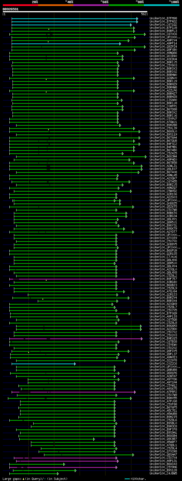Image resolution: width=182 pixels, height=481 pixels.
Task: Click UniRef100_C7J4J6 entry
Action: tap(163, 257)
